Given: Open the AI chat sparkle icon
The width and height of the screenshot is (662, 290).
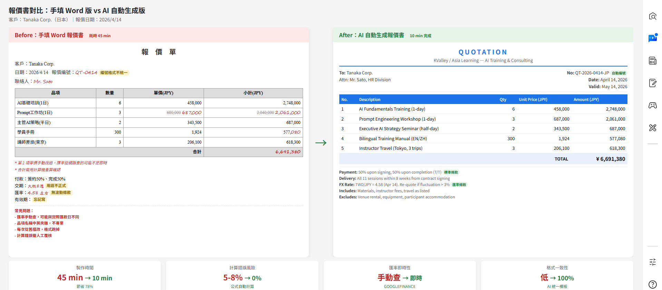Looking at the screenshot, I should click(652, 38).
